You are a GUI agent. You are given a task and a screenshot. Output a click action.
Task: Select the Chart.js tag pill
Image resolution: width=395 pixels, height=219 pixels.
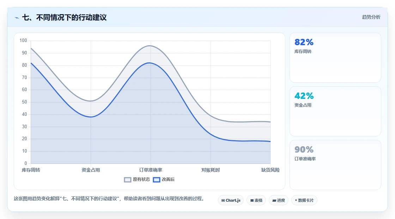point(231,200)
